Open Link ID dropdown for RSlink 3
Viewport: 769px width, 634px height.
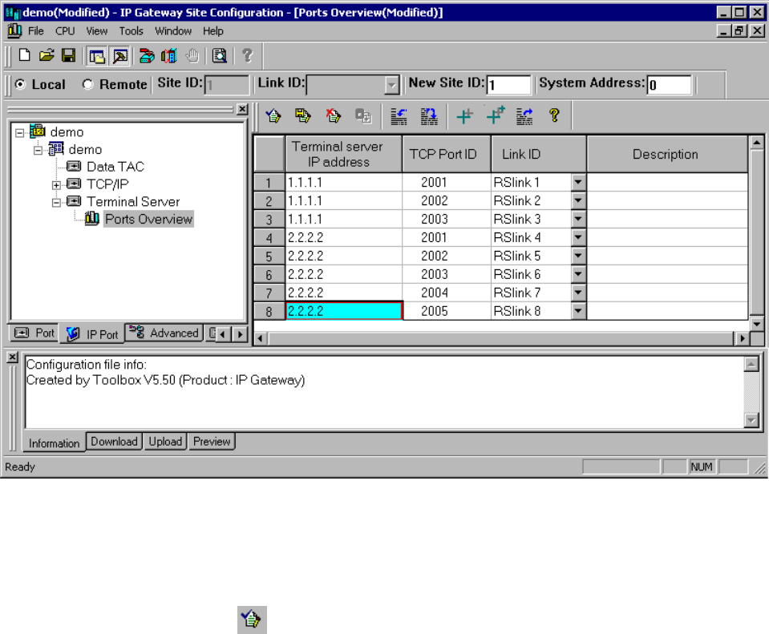coord(578,219)
